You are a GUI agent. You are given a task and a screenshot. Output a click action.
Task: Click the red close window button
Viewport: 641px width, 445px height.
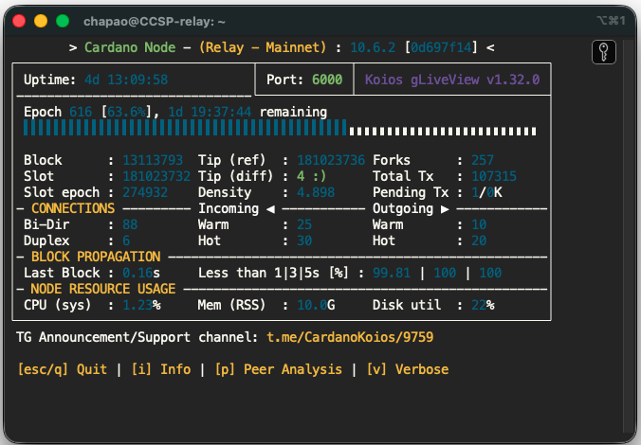point(19,20)
